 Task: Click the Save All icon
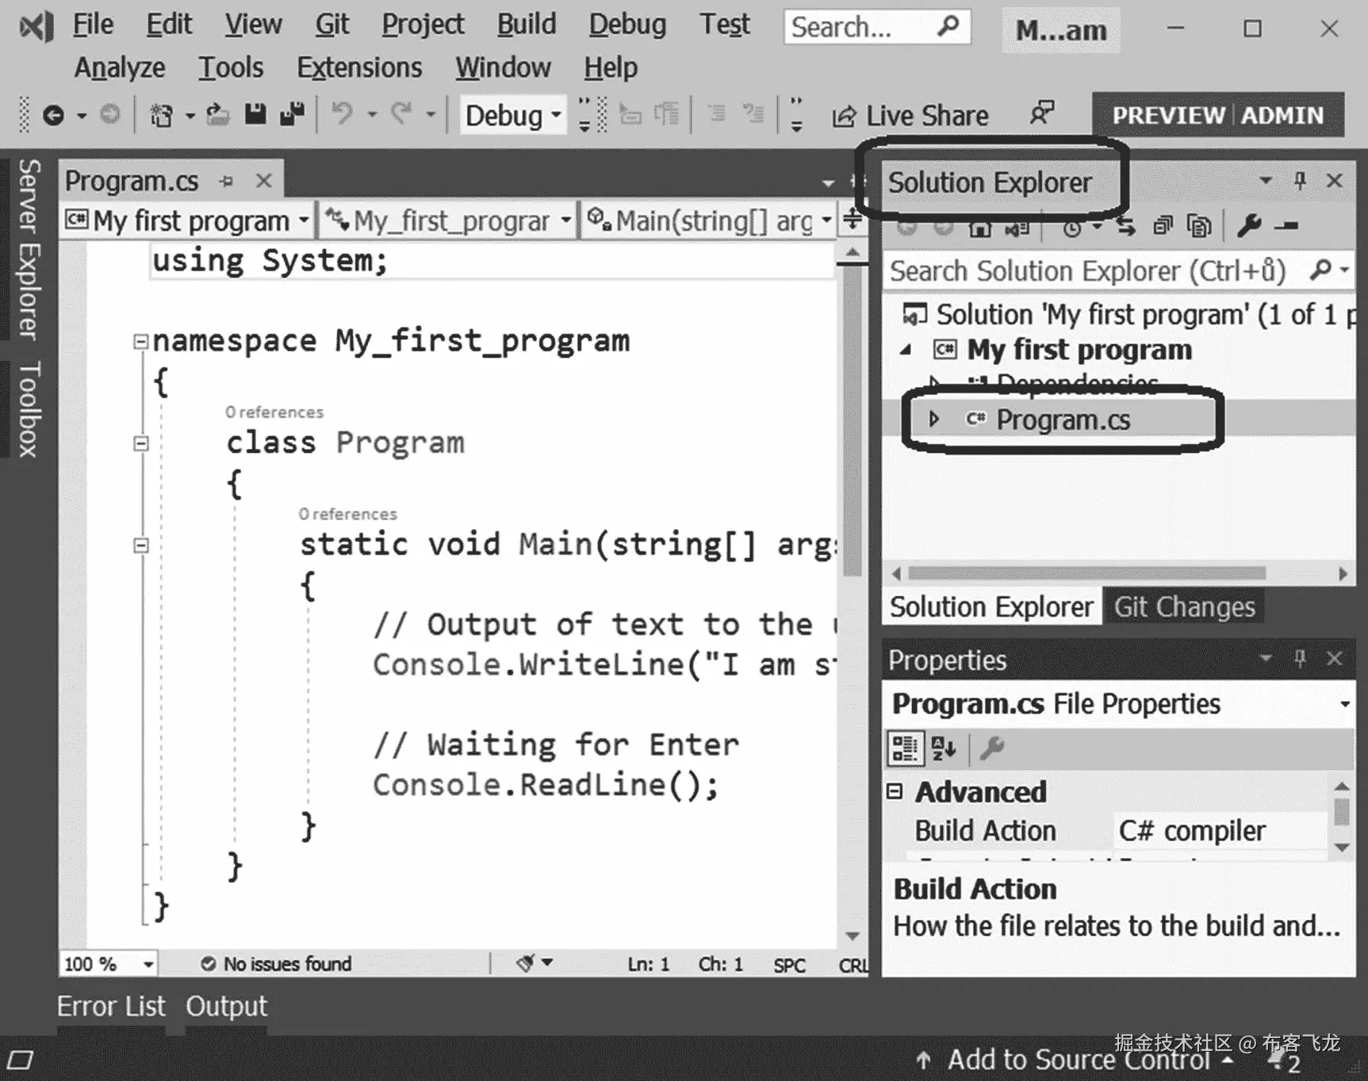coord(291,115)
